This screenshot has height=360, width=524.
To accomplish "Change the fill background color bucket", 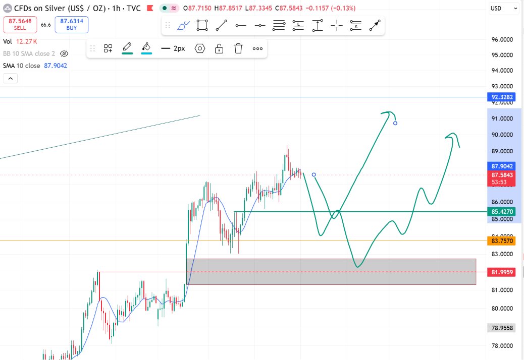I will [x=146, y=48].
